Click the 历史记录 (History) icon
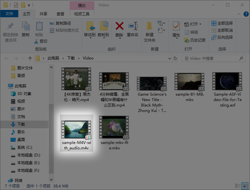This screenshot has width=250, height=190. click(187, 40)
